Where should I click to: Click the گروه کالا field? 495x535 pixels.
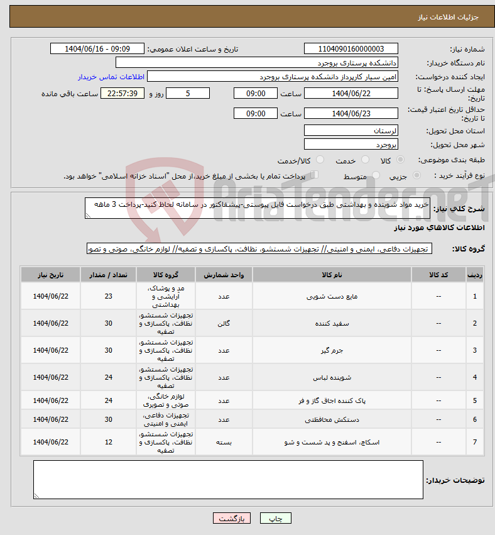coord(259,249)
